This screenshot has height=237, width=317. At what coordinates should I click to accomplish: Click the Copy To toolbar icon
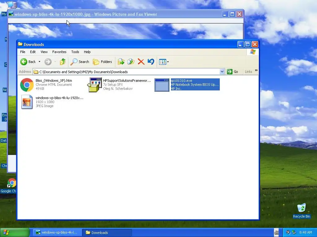pyautogui.click(x=131, y=62)
